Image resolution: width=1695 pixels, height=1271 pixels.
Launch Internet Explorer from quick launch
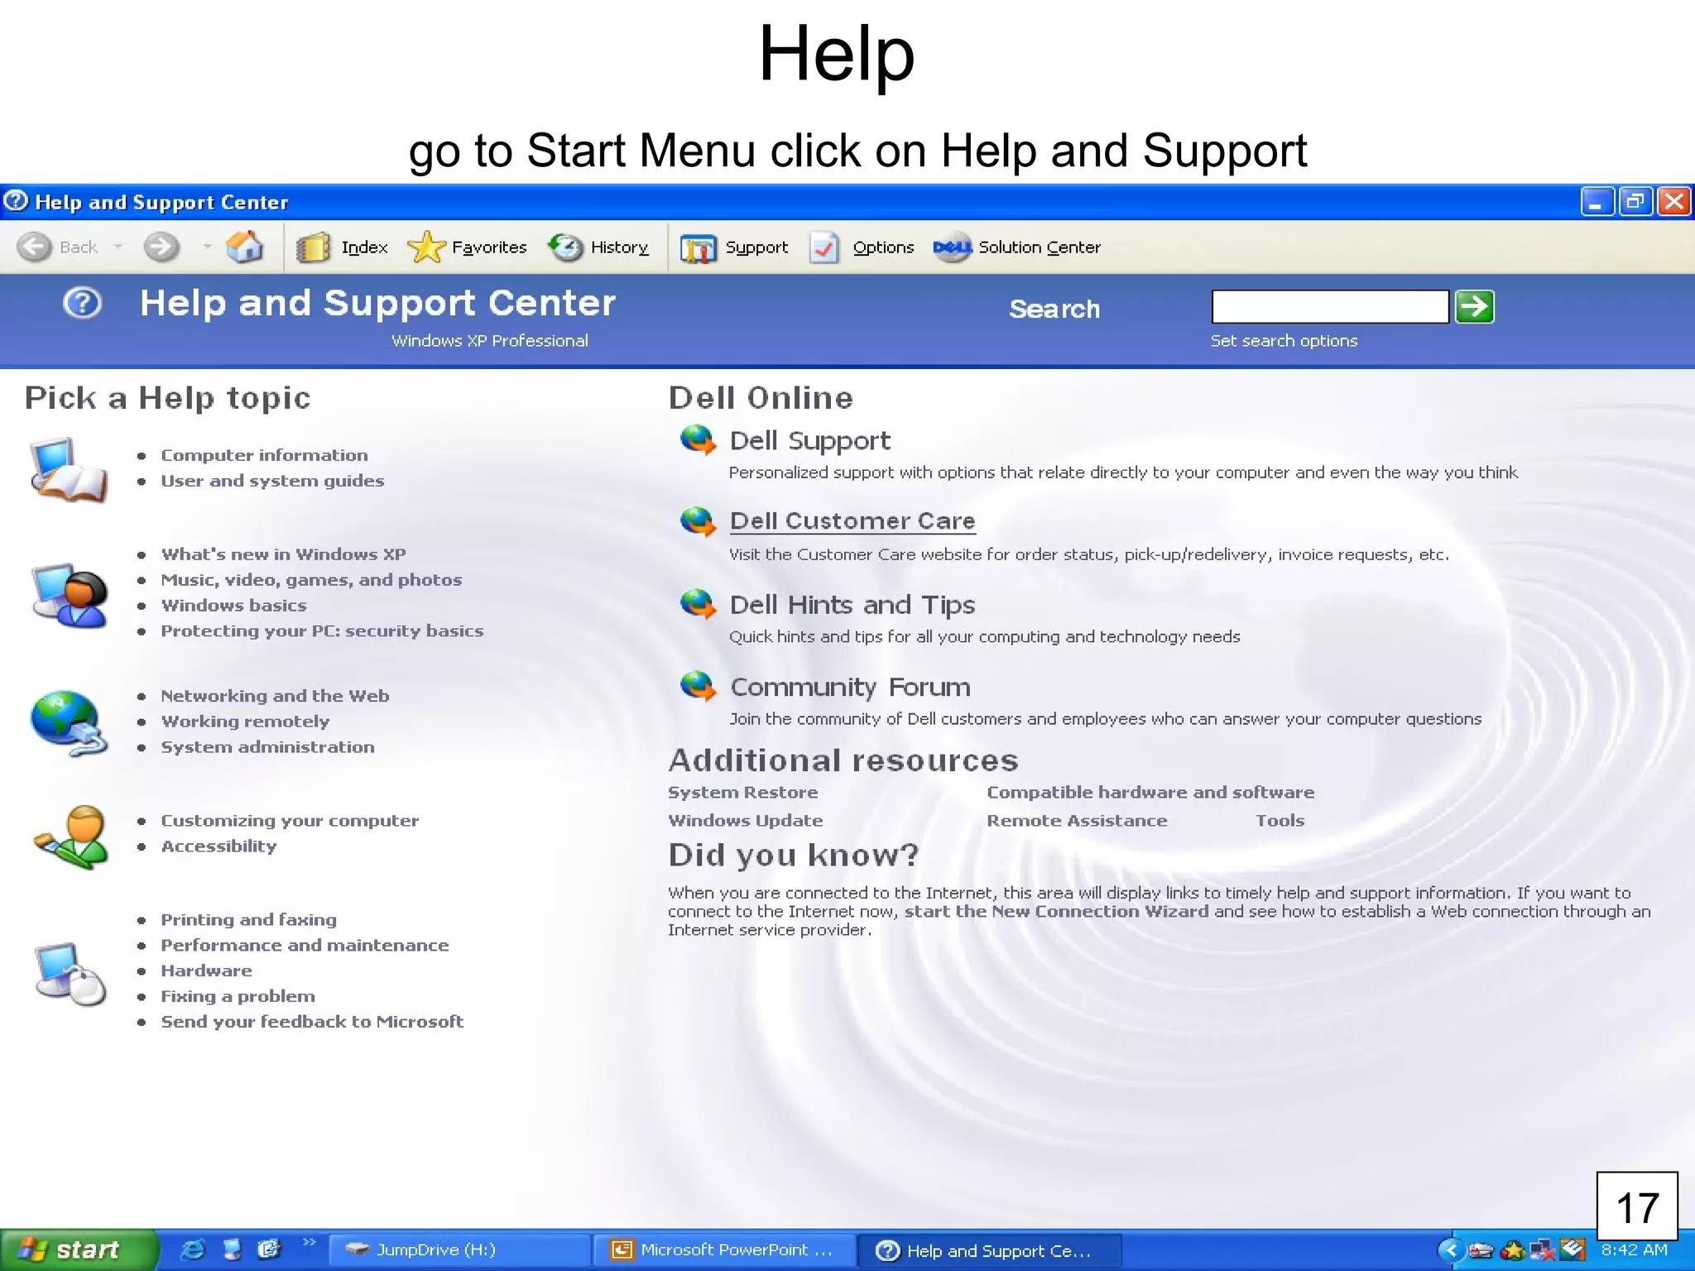click(193, 1249)
